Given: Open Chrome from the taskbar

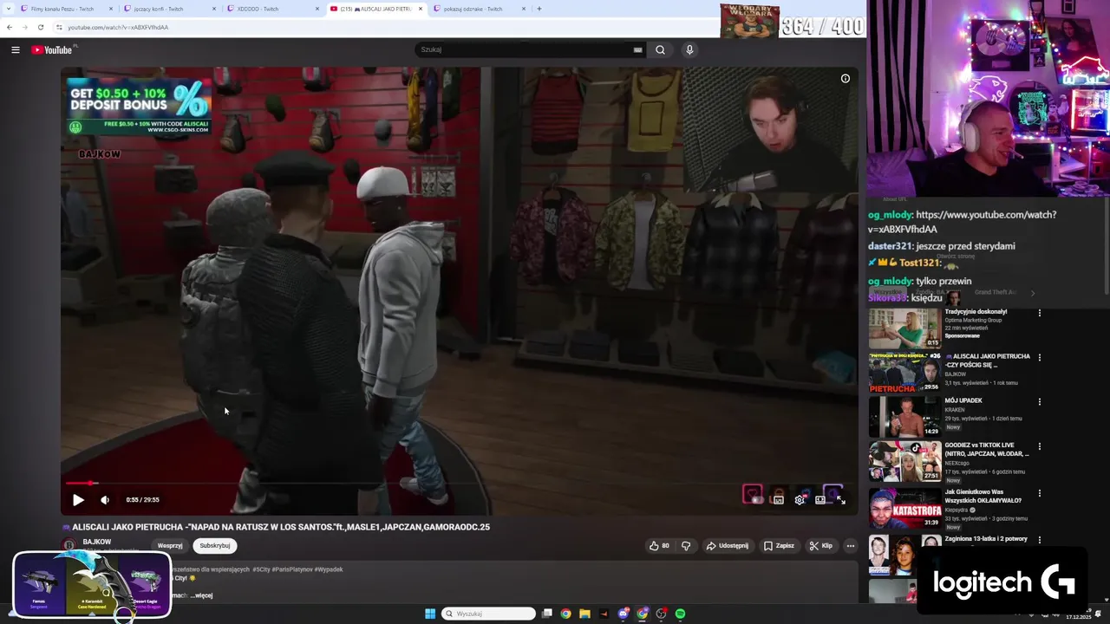Looking at the screenshot, I should 565,614.
